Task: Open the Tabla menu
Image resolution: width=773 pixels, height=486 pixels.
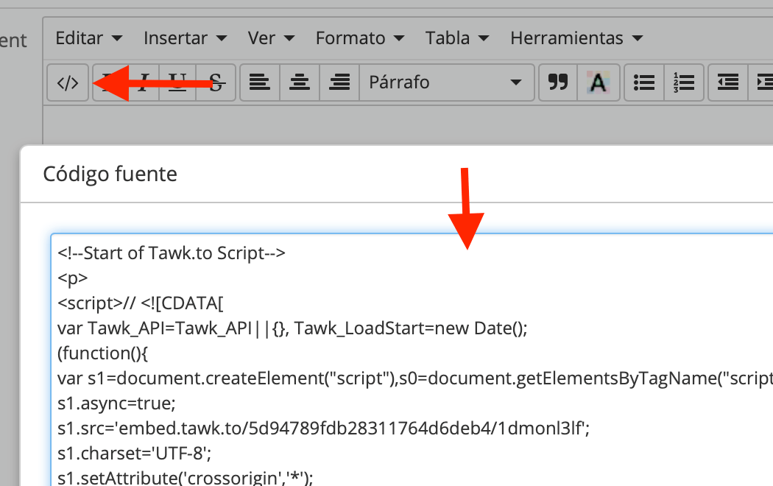Action: (x=457, y=38)
